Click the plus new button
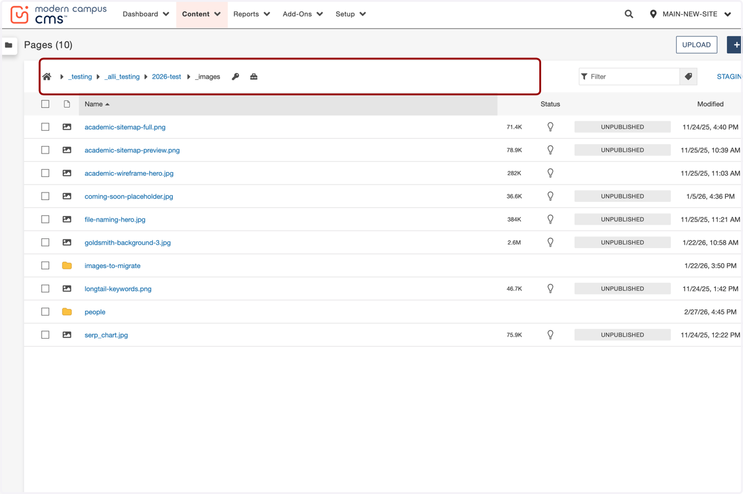This screenshot has width=743, height=494. point(736,45)
